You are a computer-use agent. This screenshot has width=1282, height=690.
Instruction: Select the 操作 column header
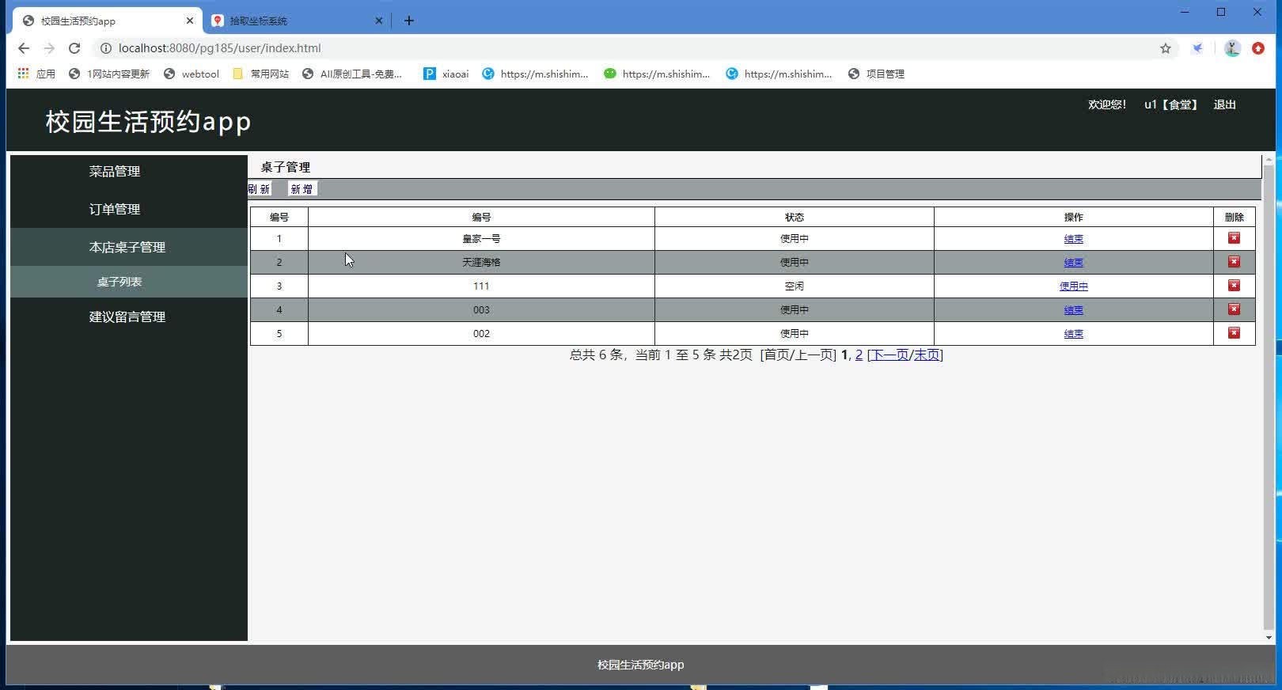click(x=1073, y=217)
